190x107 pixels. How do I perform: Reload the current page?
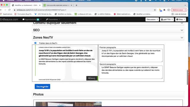[9, 10]
